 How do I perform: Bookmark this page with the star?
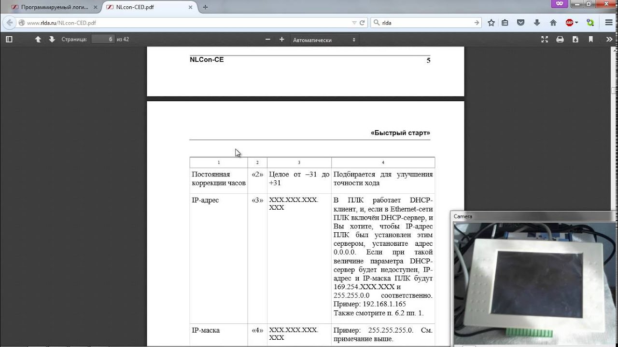click(491, 23)
